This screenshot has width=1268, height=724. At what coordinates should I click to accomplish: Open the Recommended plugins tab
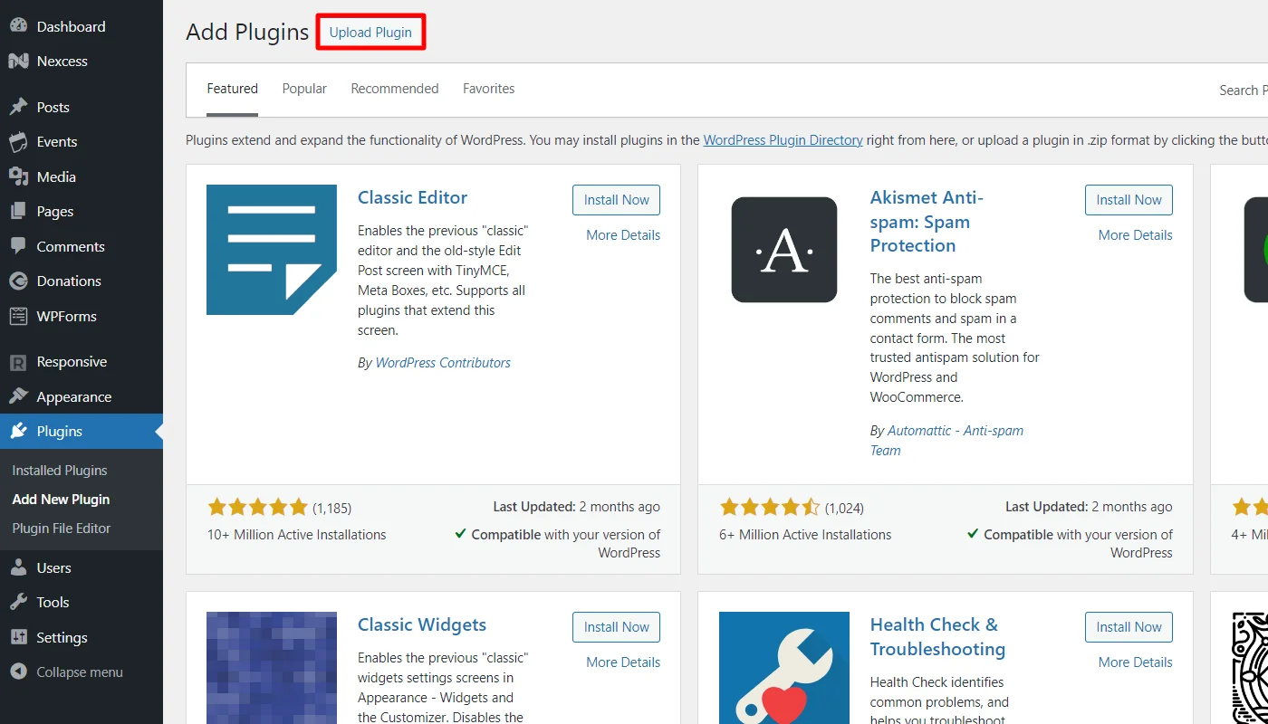[x=395, y=89]
